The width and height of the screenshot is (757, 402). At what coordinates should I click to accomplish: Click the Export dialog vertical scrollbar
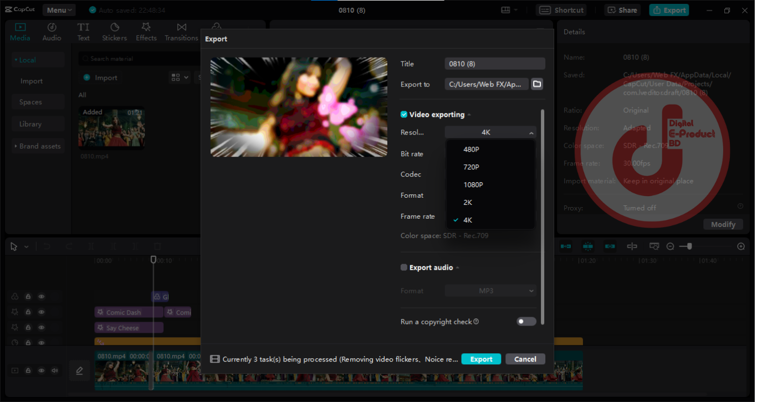tap(542, 217)
